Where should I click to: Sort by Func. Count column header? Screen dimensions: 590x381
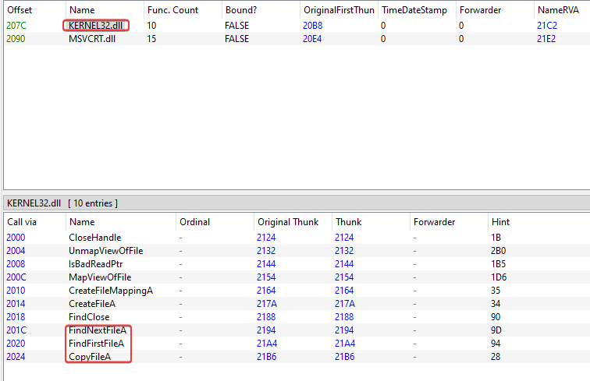[x=183, y=10]
